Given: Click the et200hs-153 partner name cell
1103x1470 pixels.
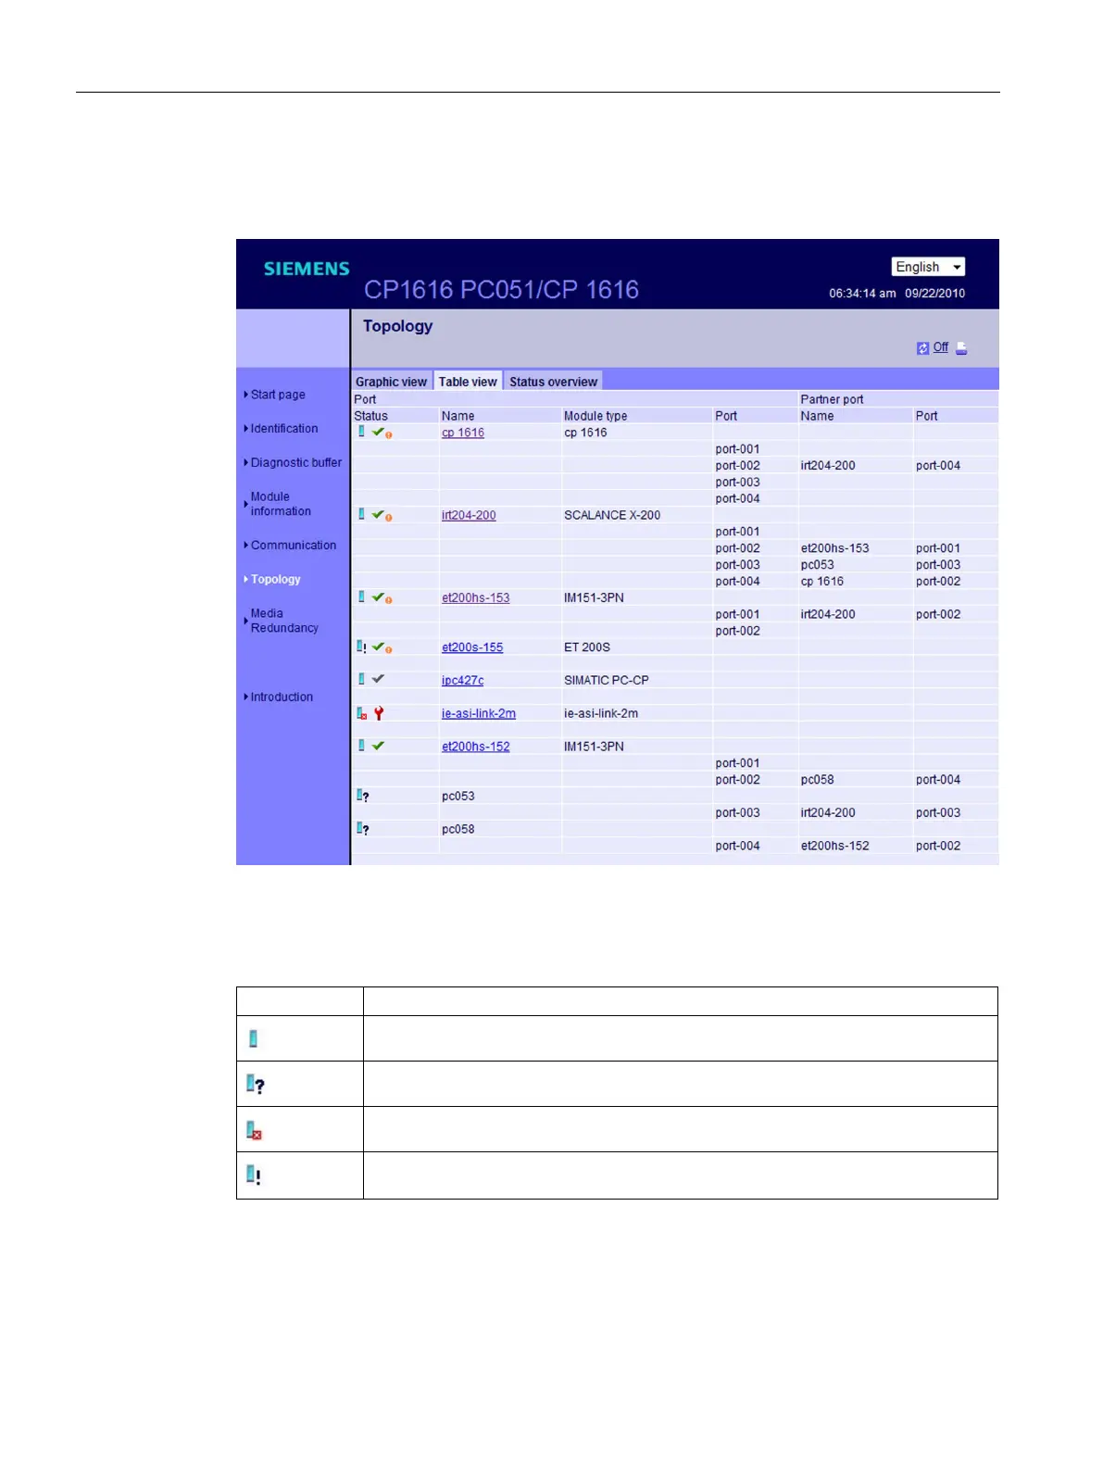Looking at the screenshot, I should pyautogui.click(x=834, y=548).
